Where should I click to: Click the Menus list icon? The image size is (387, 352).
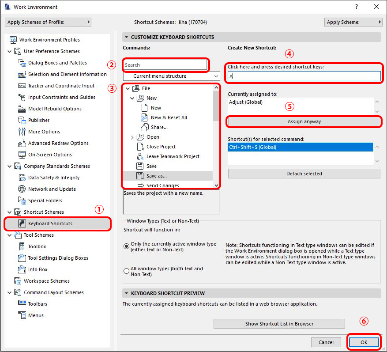[22, 315]
